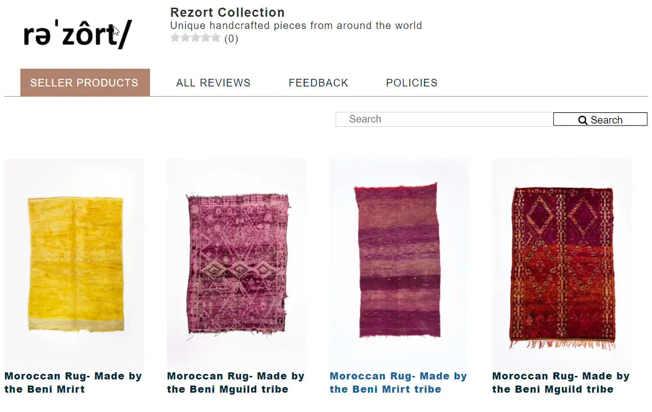
Task: Click the first star in the seller rating
Action: click(x=175, y=38)
